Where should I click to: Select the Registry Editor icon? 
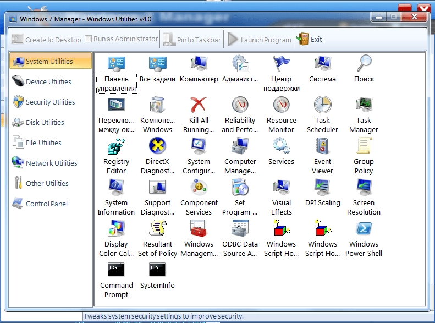click(116, 146)
